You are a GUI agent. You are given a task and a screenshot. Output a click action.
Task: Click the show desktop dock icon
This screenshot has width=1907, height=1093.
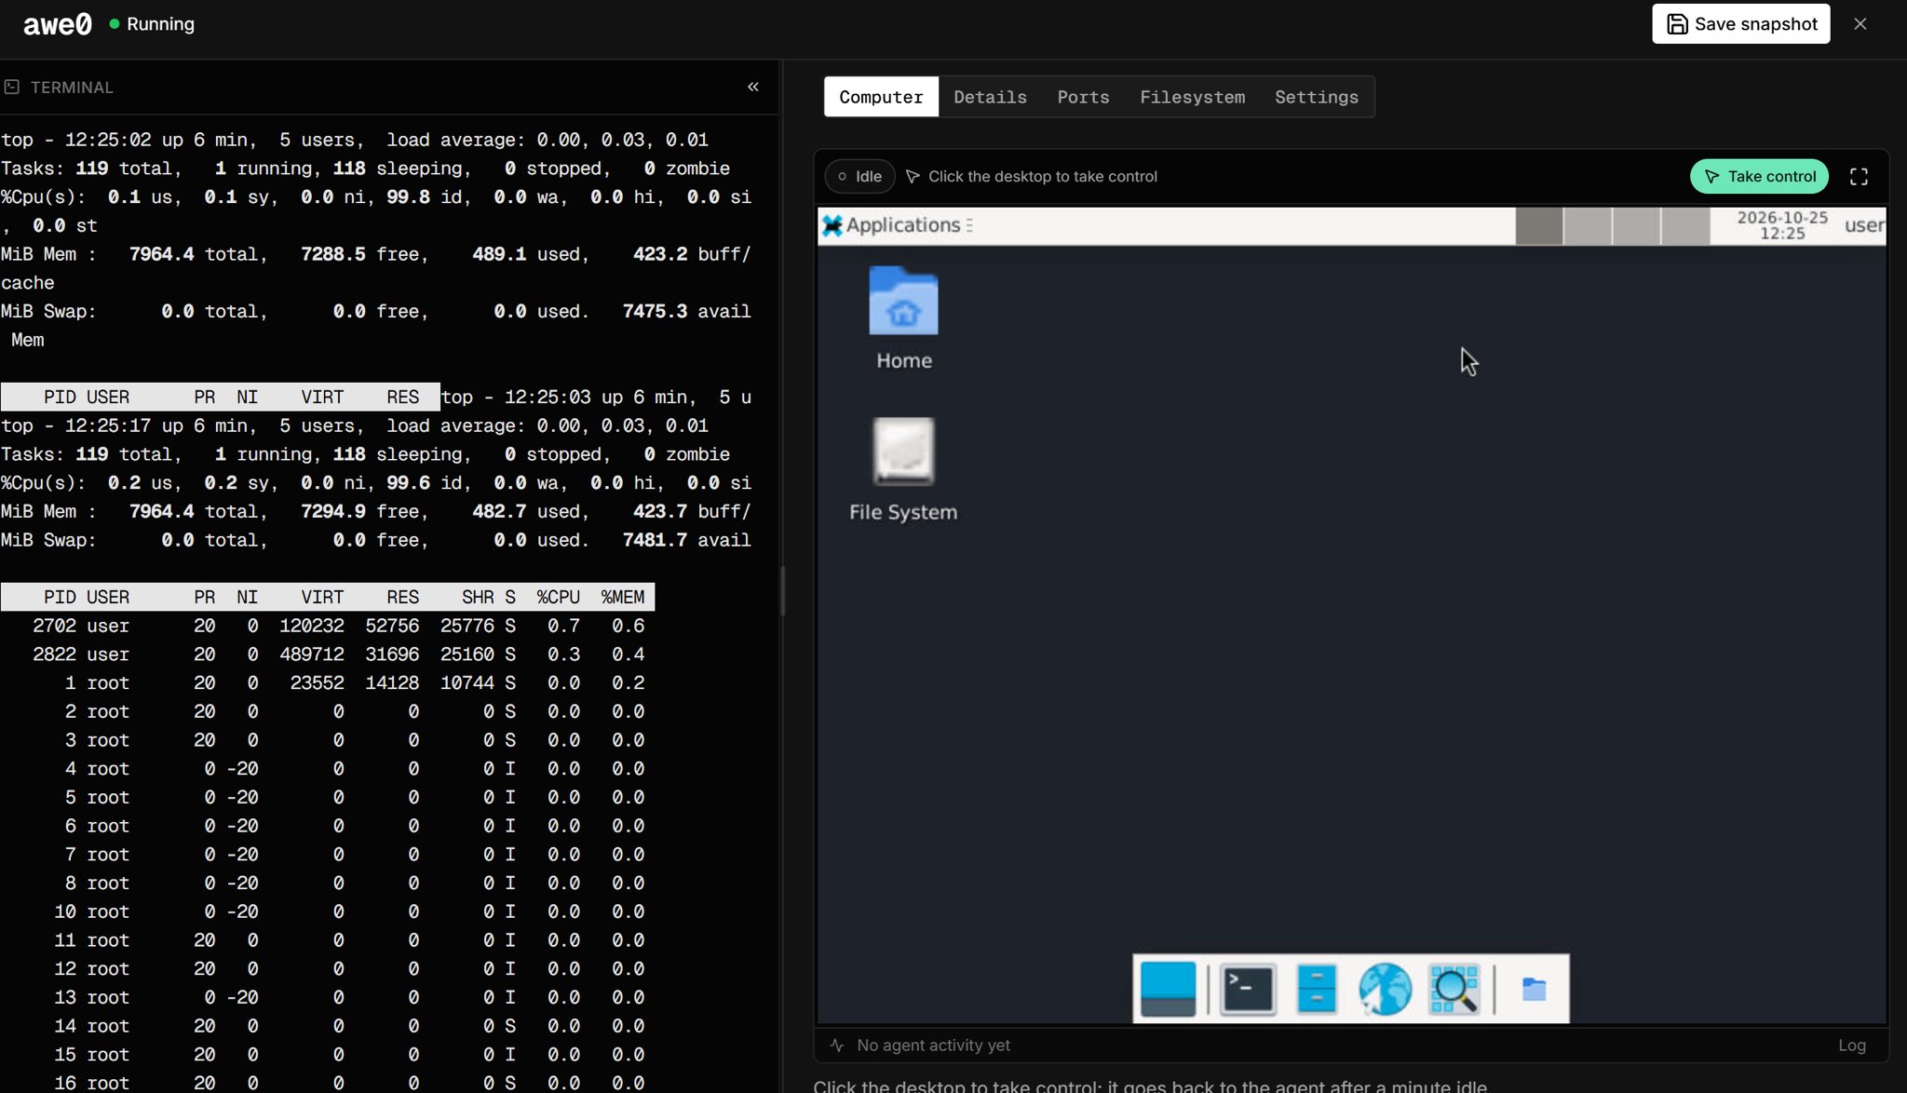coord(1168,989)
